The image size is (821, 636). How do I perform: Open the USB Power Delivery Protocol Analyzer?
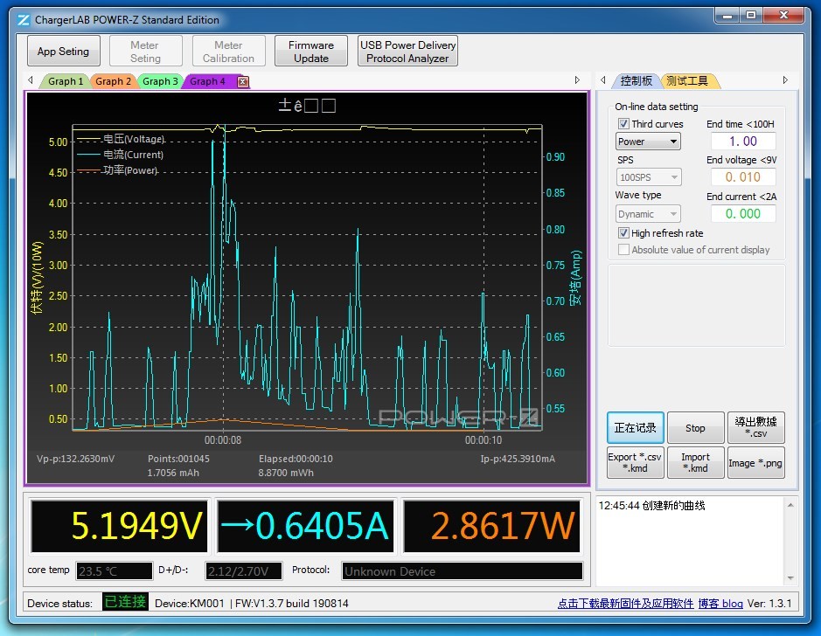click(407, 52)
